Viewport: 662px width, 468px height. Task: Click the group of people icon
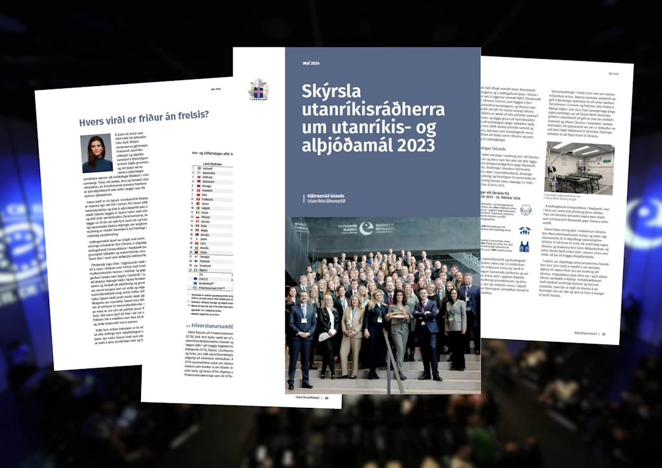tap(525, 230)
